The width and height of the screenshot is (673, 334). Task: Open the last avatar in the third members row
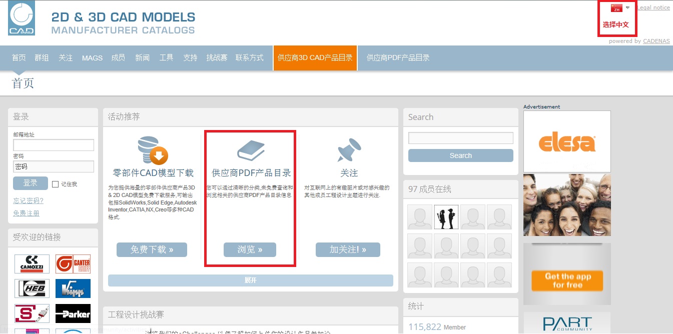[499, 275]
